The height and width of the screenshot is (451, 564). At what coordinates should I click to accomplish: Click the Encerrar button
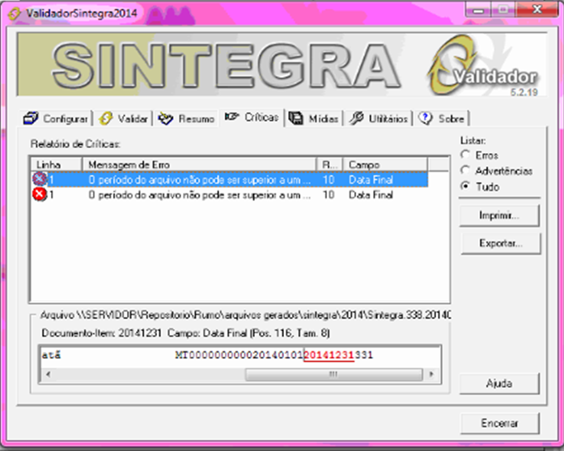[500, 423]
